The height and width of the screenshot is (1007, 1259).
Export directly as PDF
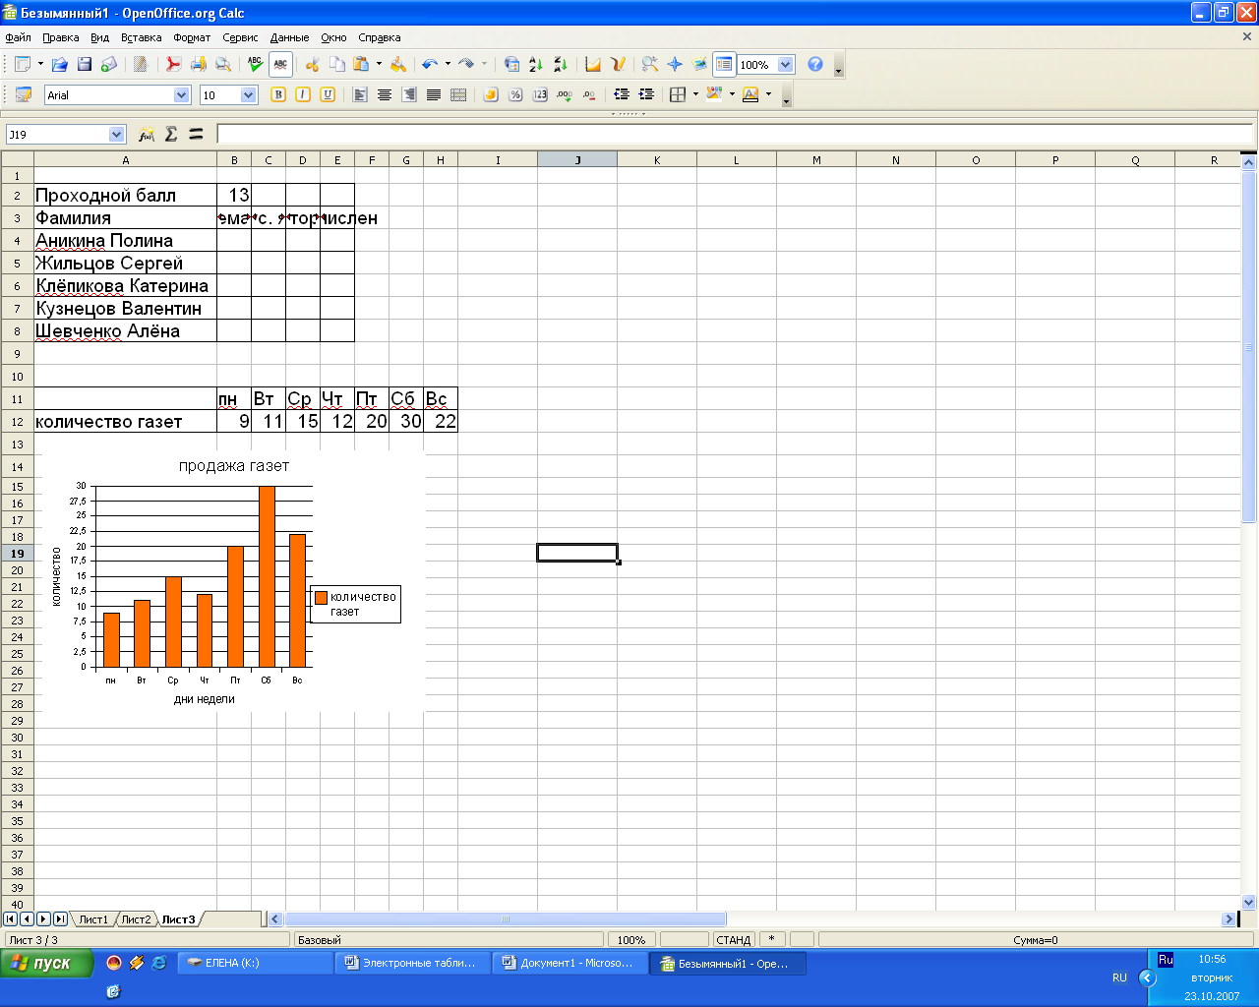[173, 65]
